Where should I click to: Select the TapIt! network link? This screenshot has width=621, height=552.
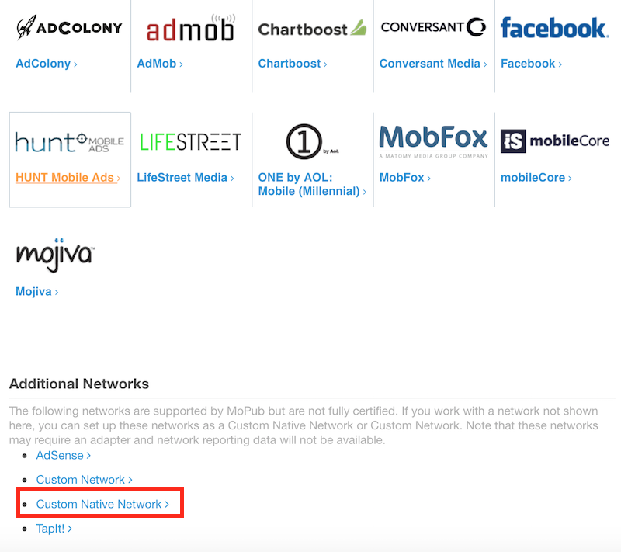54,529
